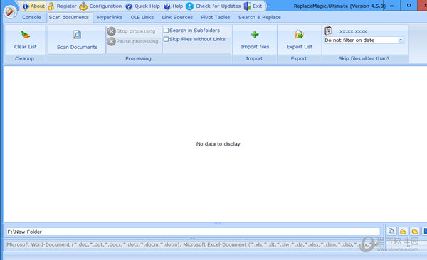The height and width of the screenshot is (260, 427).
Task: Click Import files plus button
Action: (x=255, y=40)
